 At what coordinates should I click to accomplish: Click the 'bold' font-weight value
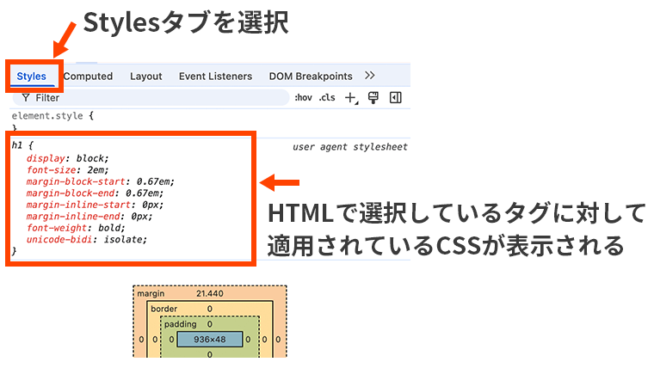109,228
